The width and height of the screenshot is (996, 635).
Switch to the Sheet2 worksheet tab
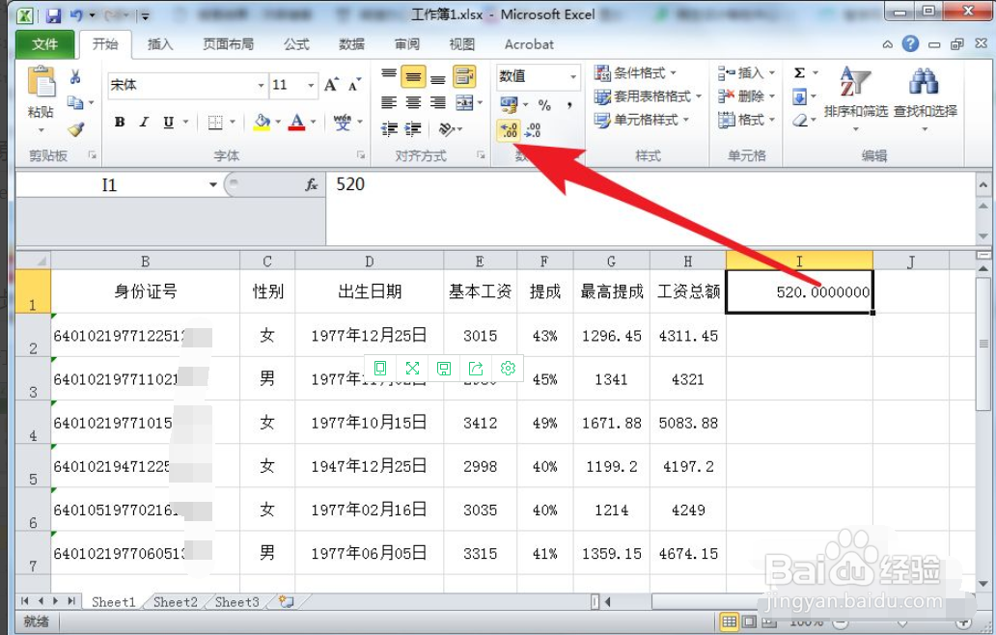click(176, 602)
